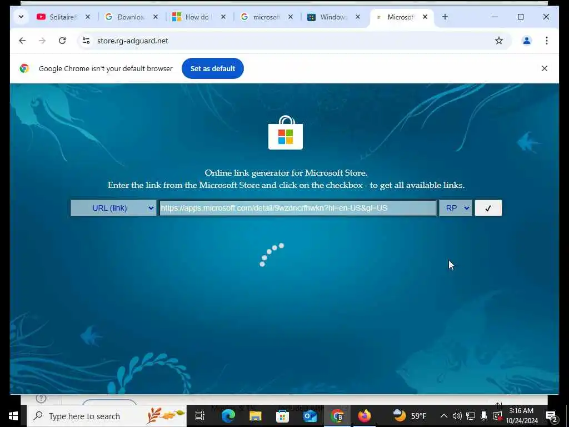Open Task View from the taskbar
Viewport: 569px width, 427px height.
200,416
